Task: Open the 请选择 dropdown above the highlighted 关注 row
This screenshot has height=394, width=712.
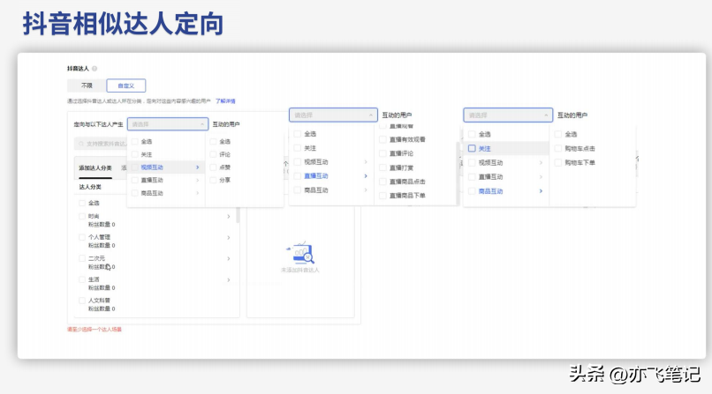Action: tap(508, 115)
